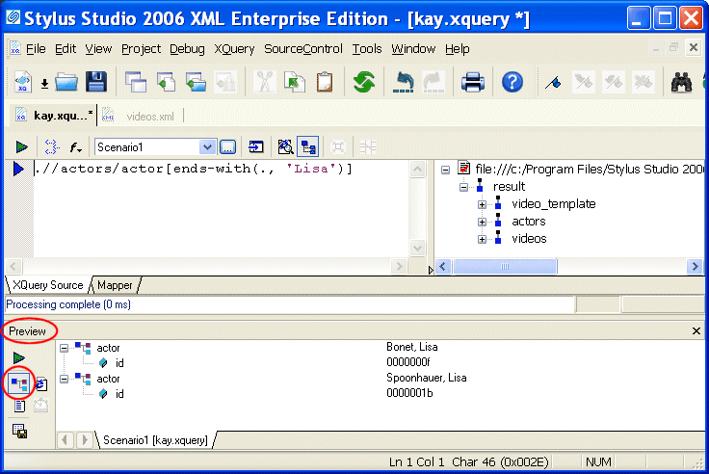Click the Save floppy disk icon
The image size is (709, 474).
coord(95,82)
